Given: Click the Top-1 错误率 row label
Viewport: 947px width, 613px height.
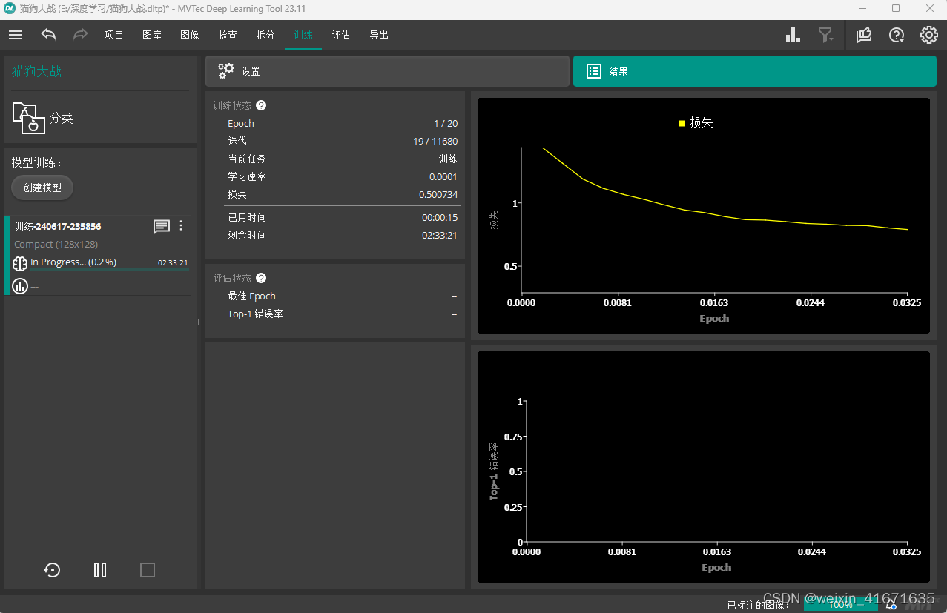Looking at the screenshot, I should coord(255,314).
